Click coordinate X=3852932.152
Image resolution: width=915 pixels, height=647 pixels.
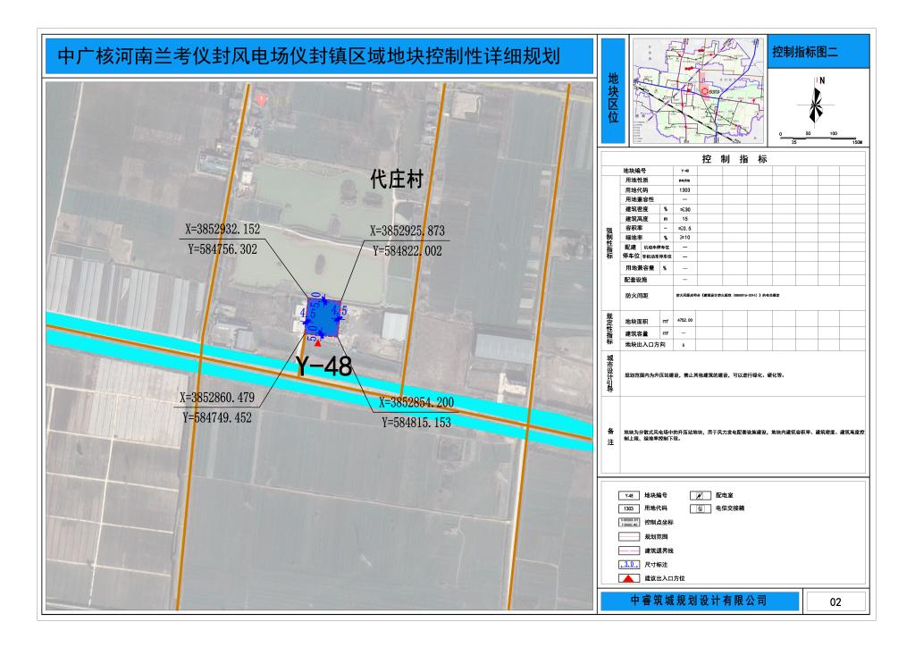(222, 230)
